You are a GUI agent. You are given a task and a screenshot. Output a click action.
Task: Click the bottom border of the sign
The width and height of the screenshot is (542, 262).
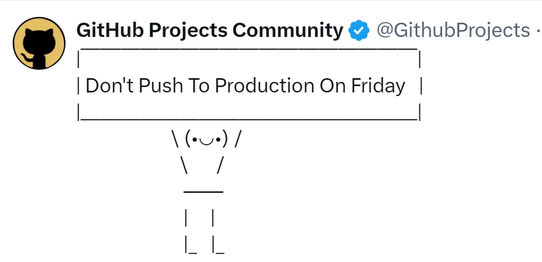click(x=248, y=119)
